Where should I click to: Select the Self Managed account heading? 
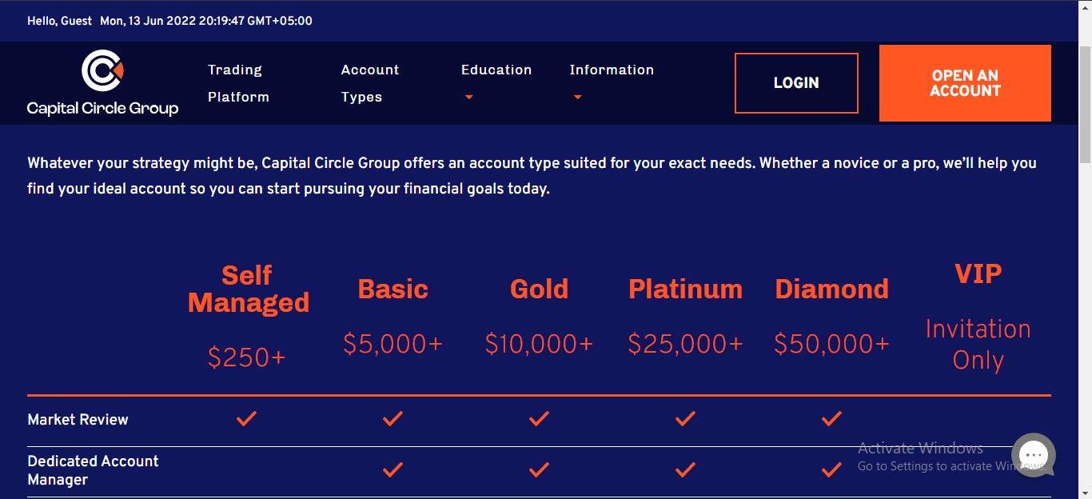click(248, 289)
